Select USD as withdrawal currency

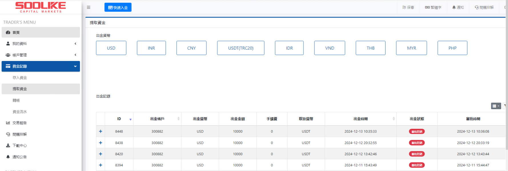[111, 48]
